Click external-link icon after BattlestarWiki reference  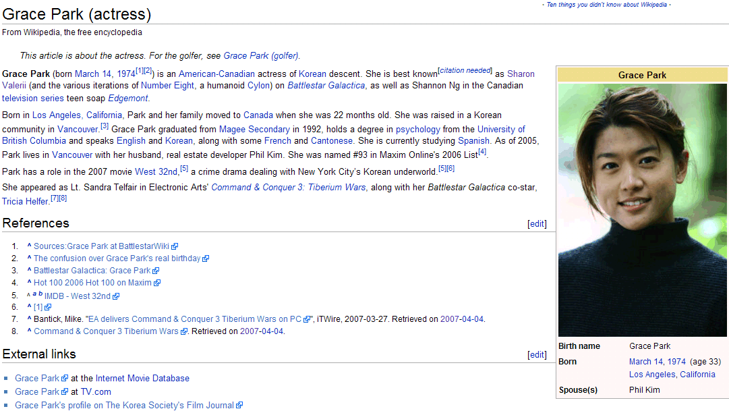pyautogui.click(x=175, y=247)
